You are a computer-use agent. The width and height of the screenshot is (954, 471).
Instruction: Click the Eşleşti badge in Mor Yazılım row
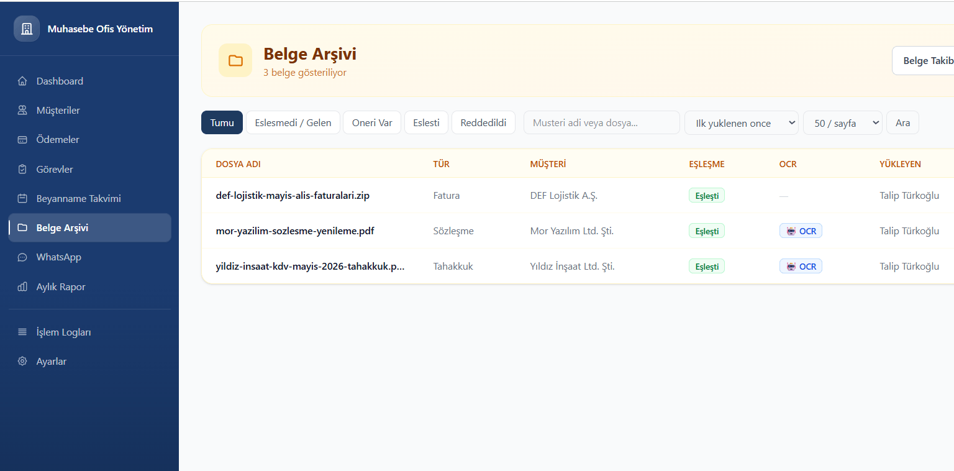tap(707, 231)
